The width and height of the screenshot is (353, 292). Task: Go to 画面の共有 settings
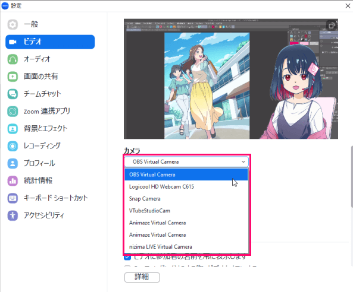[50, 77]
